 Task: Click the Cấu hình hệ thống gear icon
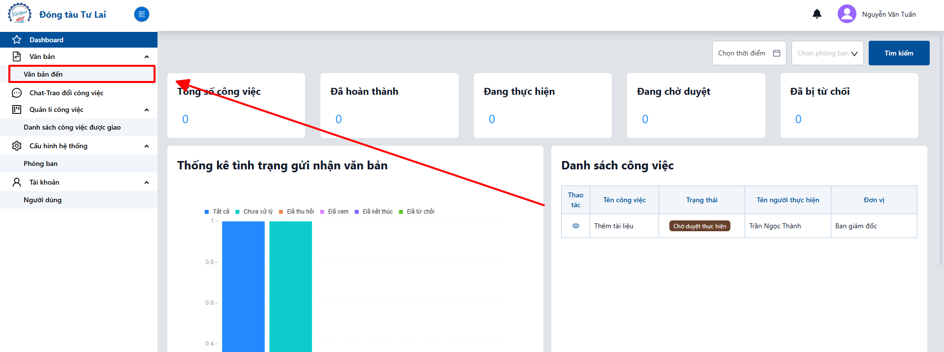pyautogui.click(x=17, y=146)
